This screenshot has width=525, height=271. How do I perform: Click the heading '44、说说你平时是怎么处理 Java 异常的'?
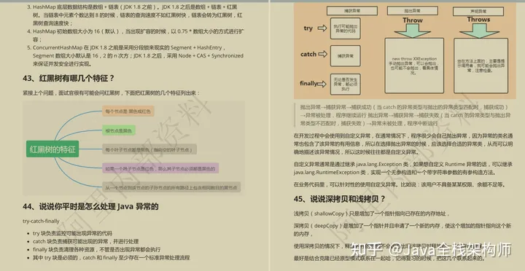pyautogui.click(x=90, y=207)
